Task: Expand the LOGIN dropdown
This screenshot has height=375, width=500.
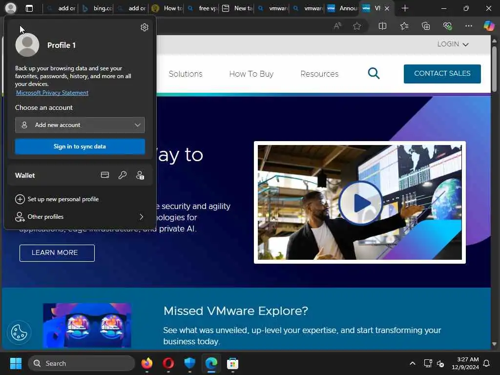Action: tap(453, 44)
